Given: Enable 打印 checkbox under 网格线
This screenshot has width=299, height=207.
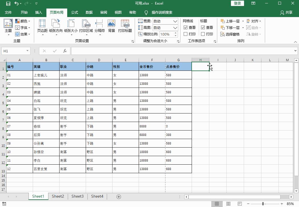Looking at the screenshot, I should 186,34.
